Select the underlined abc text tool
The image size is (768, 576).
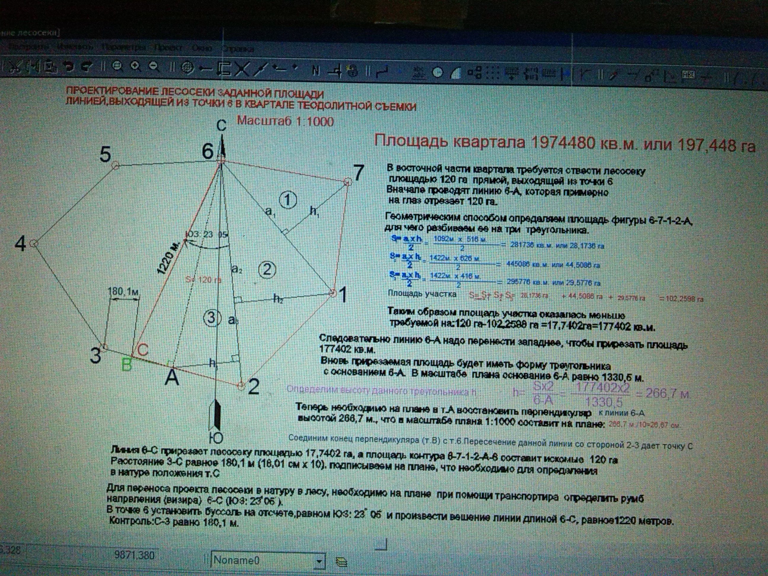(418, 73)
